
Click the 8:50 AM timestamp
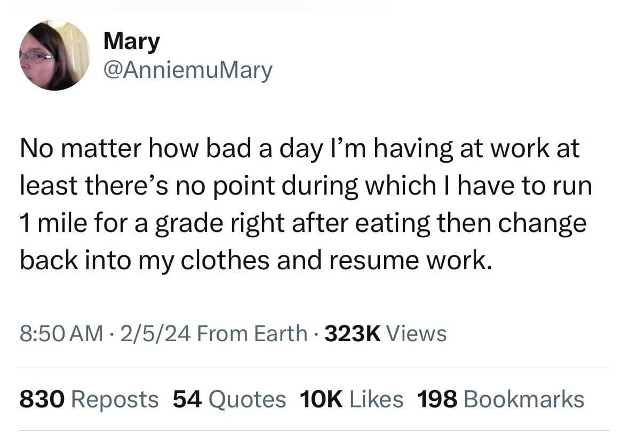[x=61, y=334]
